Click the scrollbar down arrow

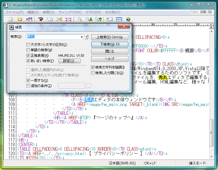point(212,157)
